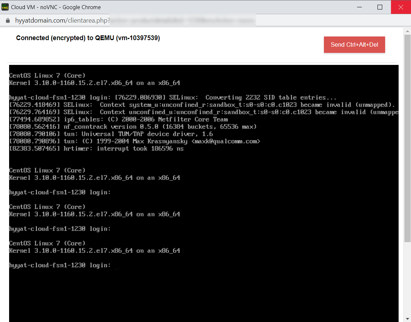This screenshot has width=411, height=322.
Task: Click the noVNC favicon in title bar
Action: (x=5, y=7)
